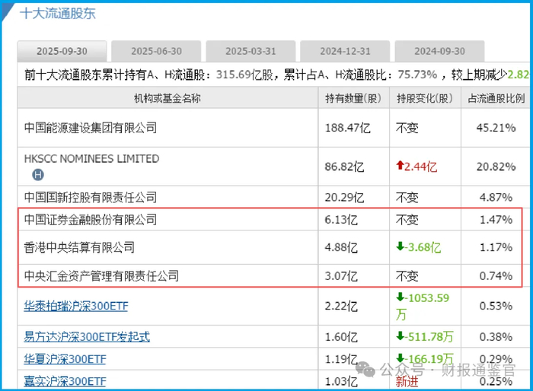Select the 2024-09-30 reporting period tab
This screenshot has width=533, height=391.
point(439,51)
